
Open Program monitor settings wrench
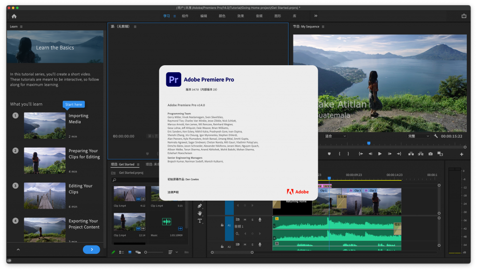pyautogui.click(x=436, y=136)
